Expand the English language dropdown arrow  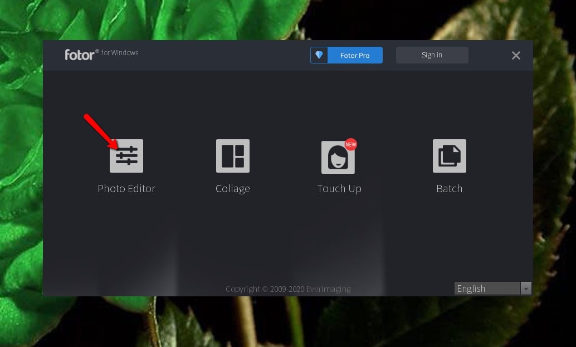tap(526, 289)
